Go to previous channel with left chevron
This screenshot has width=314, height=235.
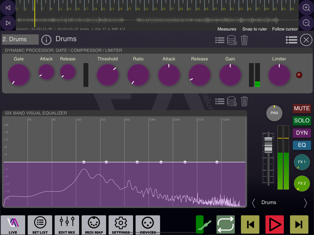point(254,203)
